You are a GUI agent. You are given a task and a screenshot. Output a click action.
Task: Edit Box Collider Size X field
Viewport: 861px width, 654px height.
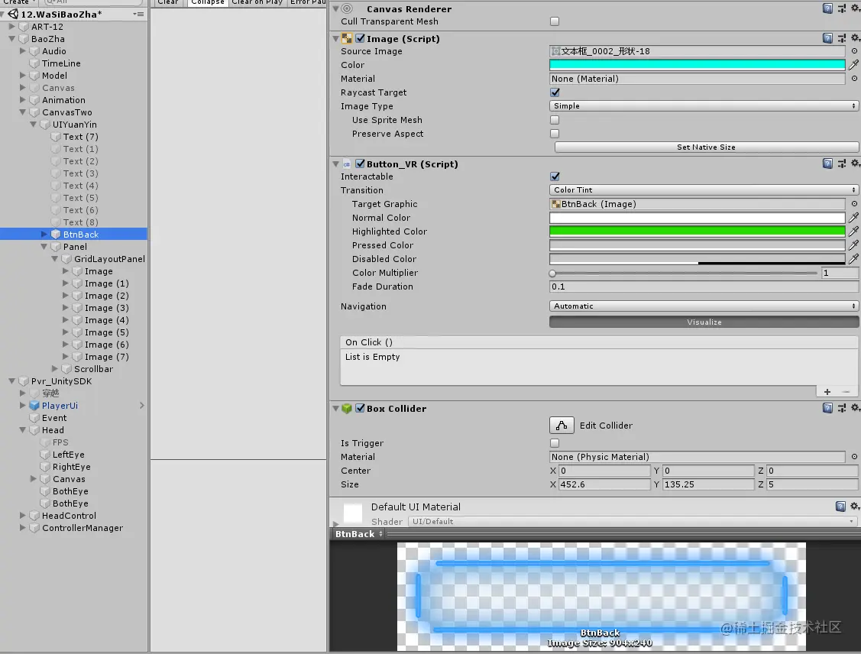click(x=604, y=484)
